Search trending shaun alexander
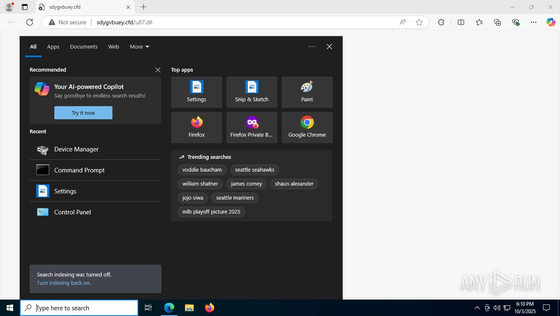Viewport: 560px width, 316px height. tap(294, 184)
